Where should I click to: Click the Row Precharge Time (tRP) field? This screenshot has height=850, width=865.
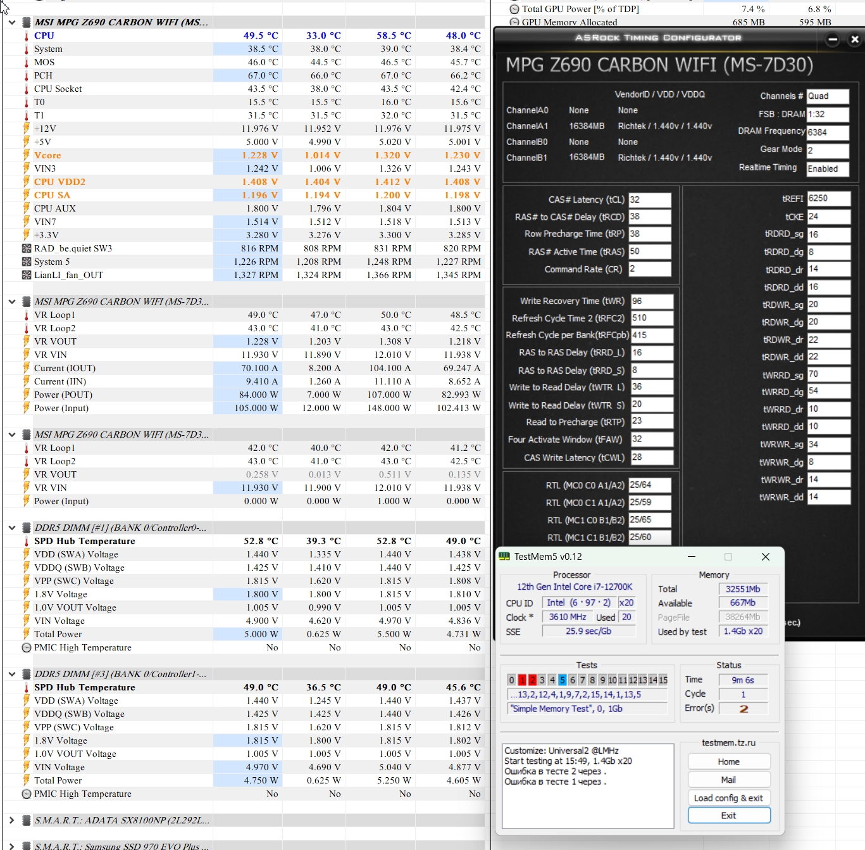coord(650,234)
